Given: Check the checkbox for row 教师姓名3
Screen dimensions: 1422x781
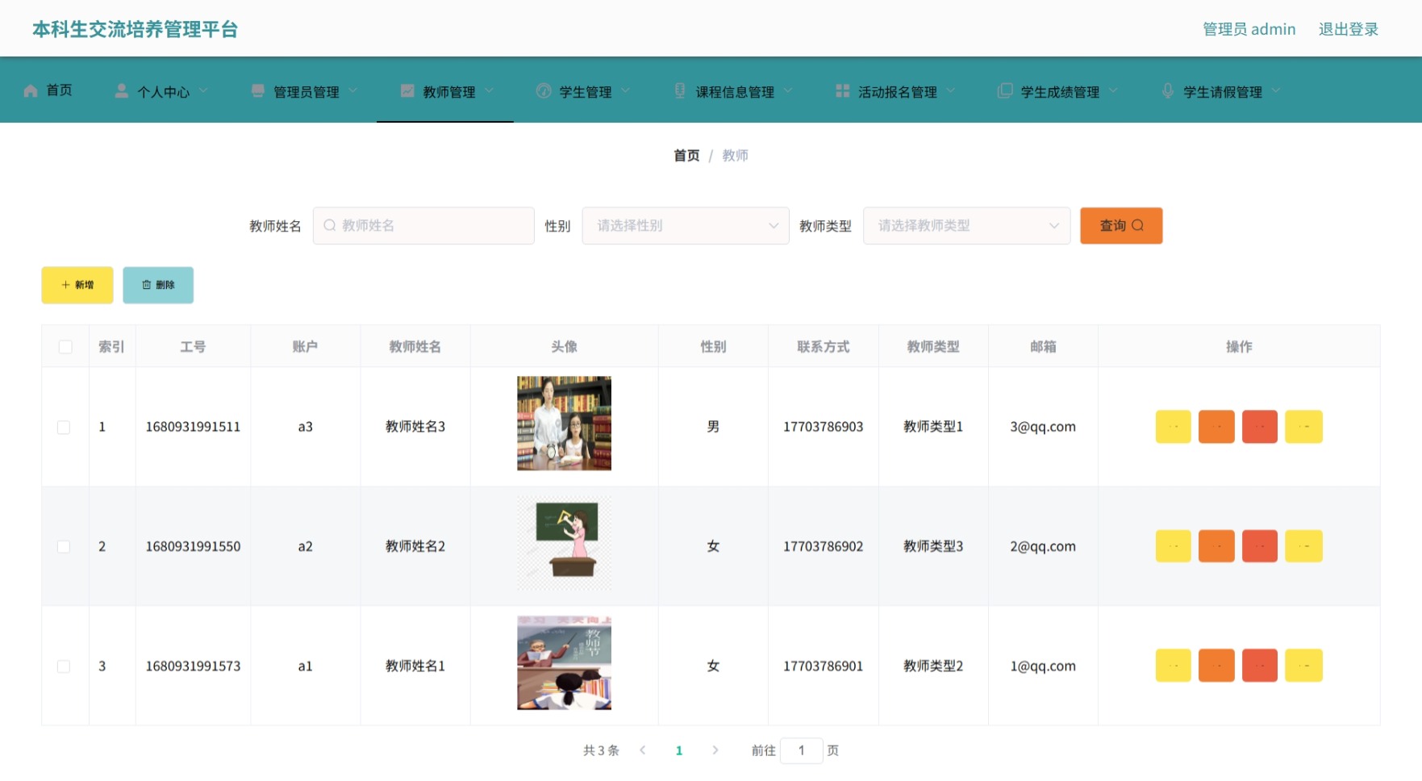Looking at the screenshot, I should [64, 427].
